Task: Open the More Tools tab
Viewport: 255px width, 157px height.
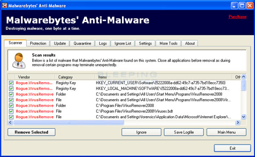Action: tap(168, 43)
